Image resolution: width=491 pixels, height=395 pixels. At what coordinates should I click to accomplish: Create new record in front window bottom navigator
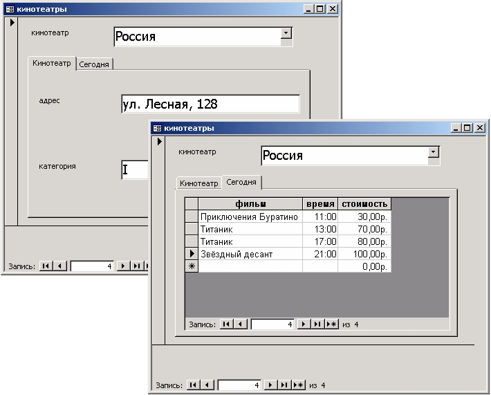pyautogui.click(x=298, y=385)
